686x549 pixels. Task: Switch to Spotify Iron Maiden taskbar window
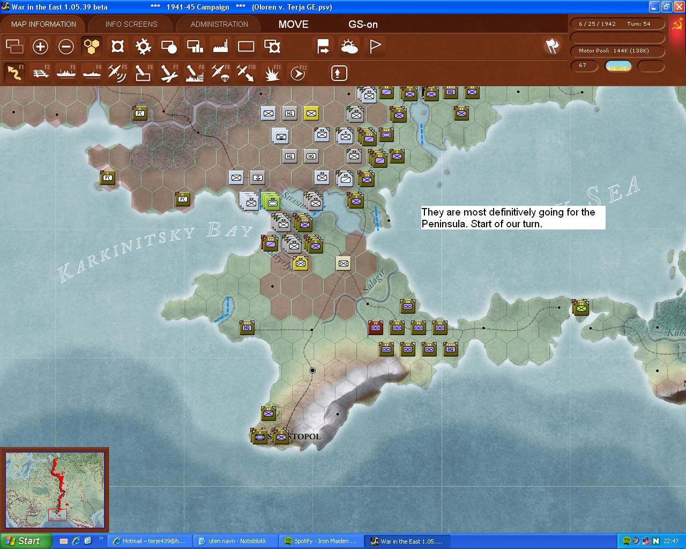[321, 541]
